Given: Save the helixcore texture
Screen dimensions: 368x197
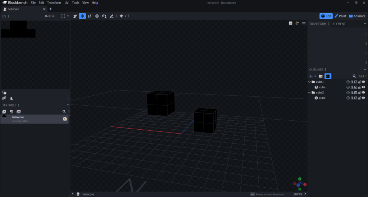Looking at the screenshot, I should point(65,119).
